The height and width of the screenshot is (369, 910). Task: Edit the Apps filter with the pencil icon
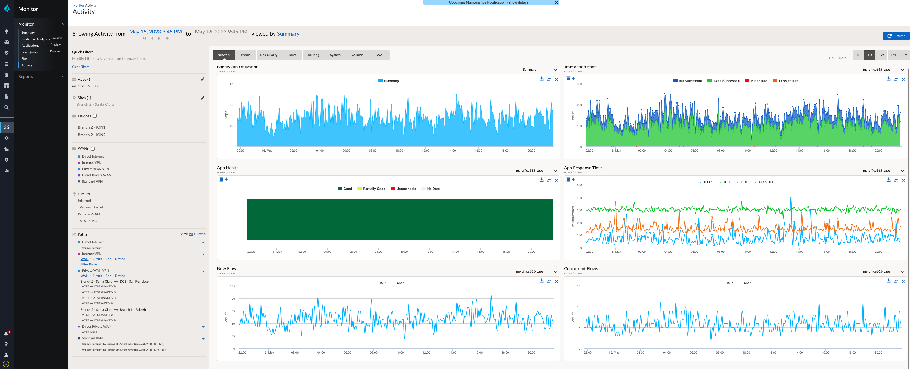[203, 79]
